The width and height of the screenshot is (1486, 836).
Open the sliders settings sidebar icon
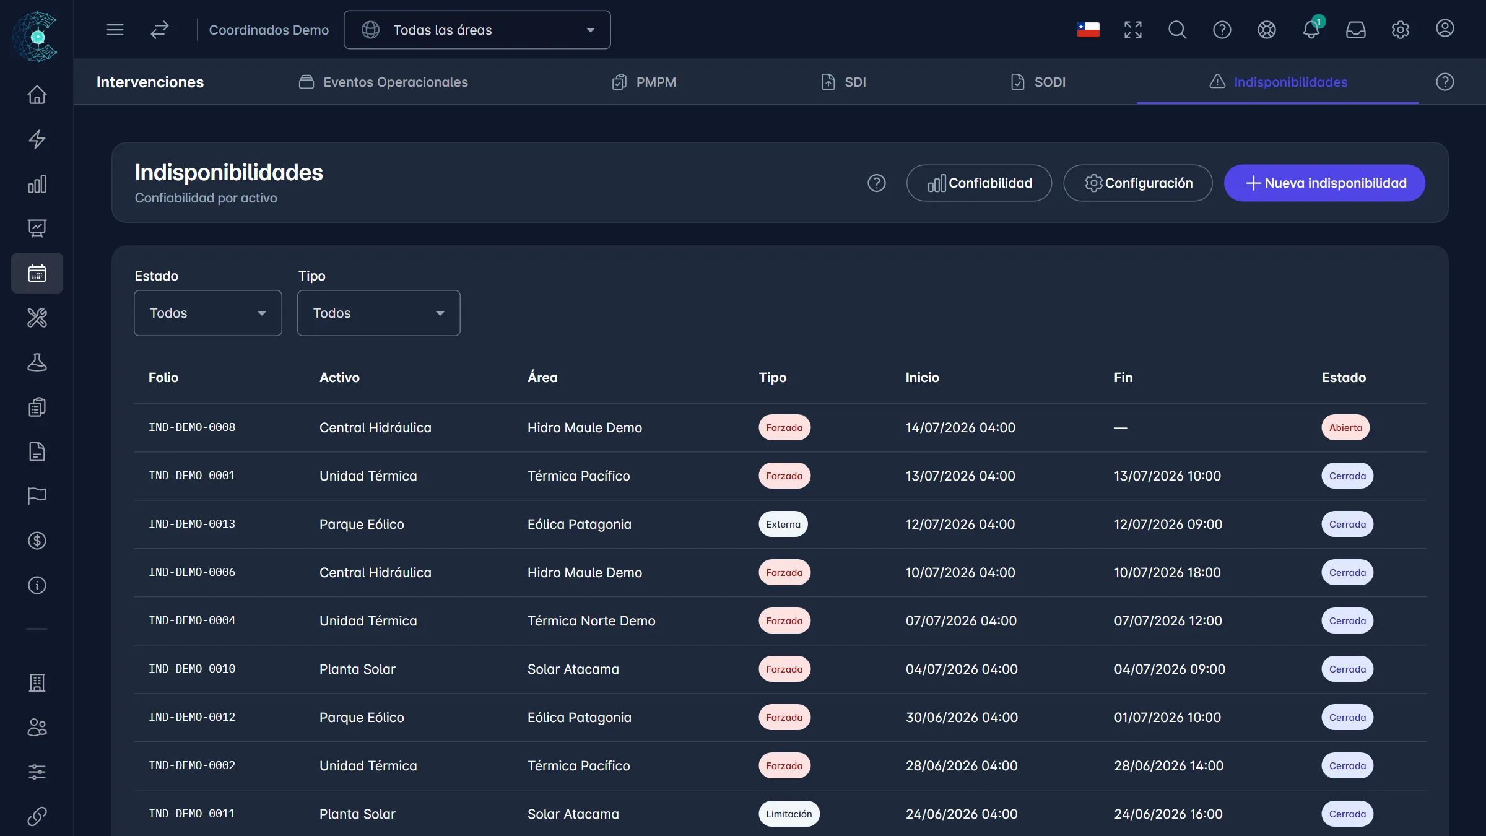coord(37,772)
